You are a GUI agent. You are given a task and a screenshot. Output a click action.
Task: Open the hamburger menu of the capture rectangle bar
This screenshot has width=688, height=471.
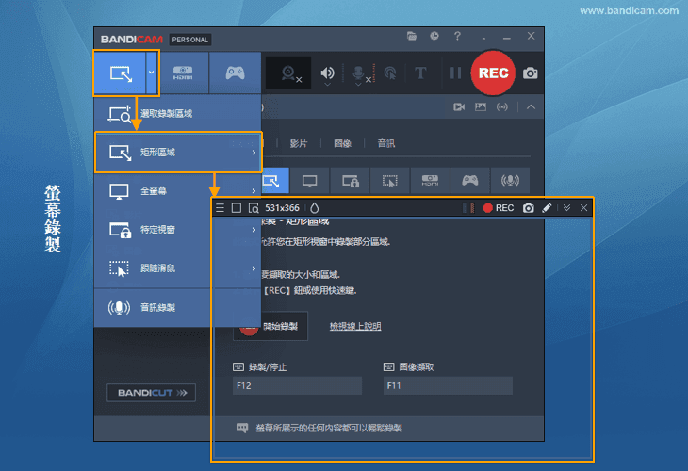pos(220,208)
